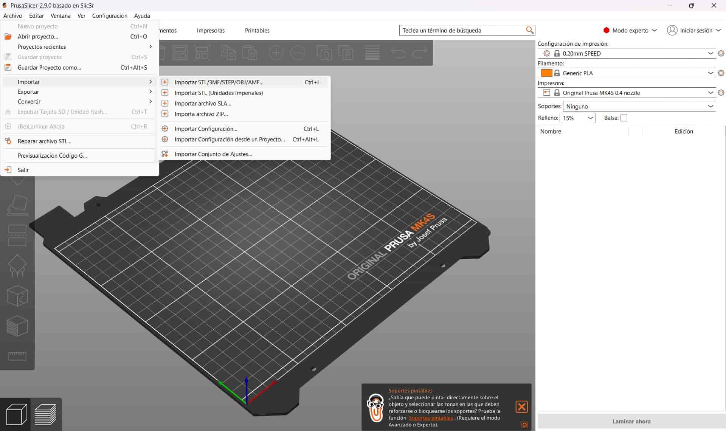Choose Importar Conjunto de Ajustes…

(244, 154)
